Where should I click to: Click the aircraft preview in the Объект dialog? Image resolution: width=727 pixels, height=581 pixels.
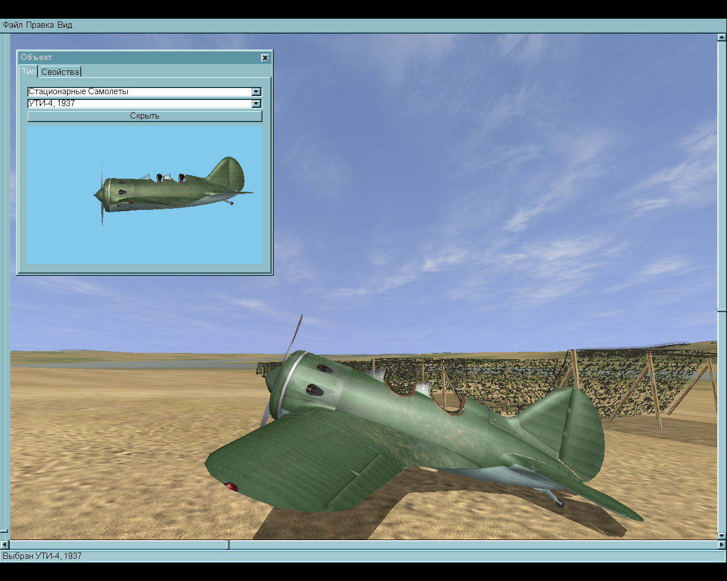[145, 195]
